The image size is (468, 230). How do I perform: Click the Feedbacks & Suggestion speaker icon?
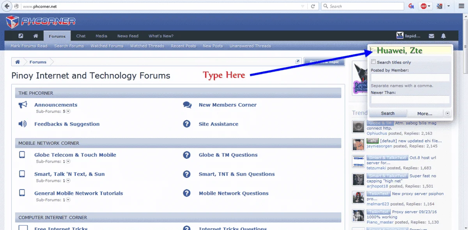[23, 124]
